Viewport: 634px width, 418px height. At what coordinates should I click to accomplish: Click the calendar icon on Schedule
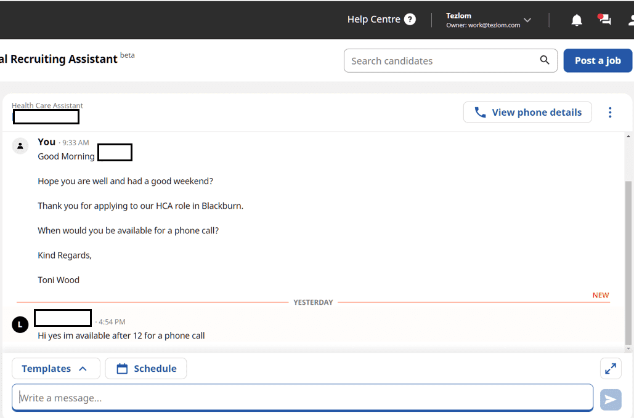pos(122,368)
